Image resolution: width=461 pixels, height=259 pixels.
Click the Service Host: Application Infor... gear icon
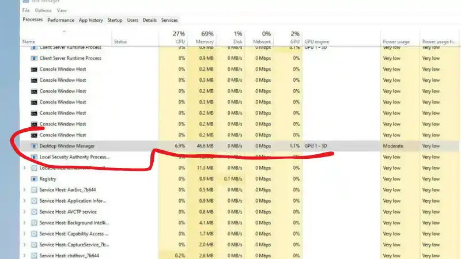point(34,201)
